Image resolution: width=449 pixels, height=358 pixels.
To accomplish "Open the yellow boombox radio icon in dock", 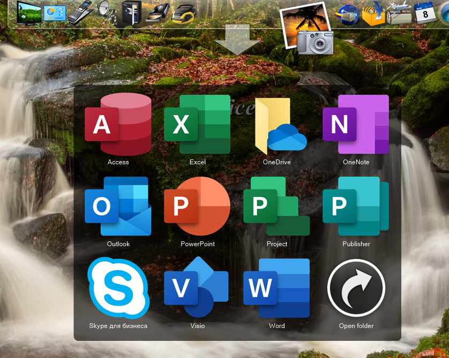I will (x=184, y=14).
